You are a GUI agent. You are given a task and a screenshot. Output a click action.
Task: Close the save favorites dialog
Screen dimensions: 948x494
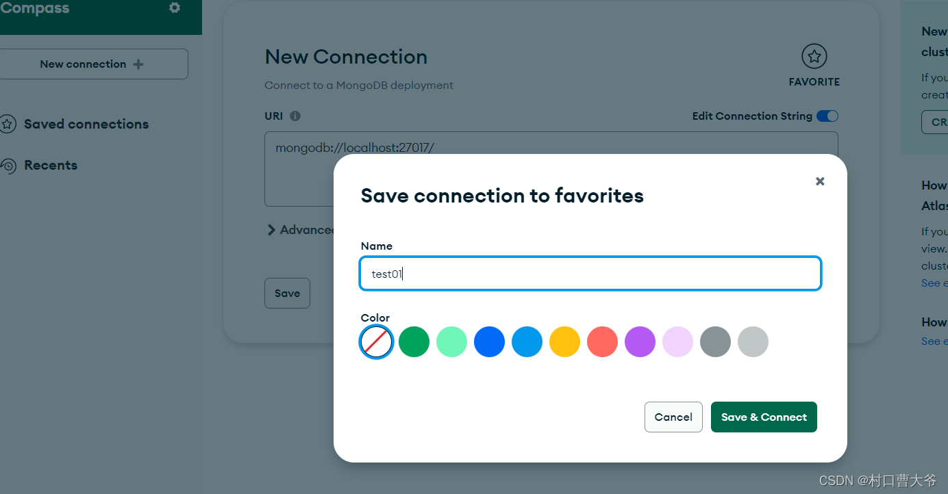point(820,181)
